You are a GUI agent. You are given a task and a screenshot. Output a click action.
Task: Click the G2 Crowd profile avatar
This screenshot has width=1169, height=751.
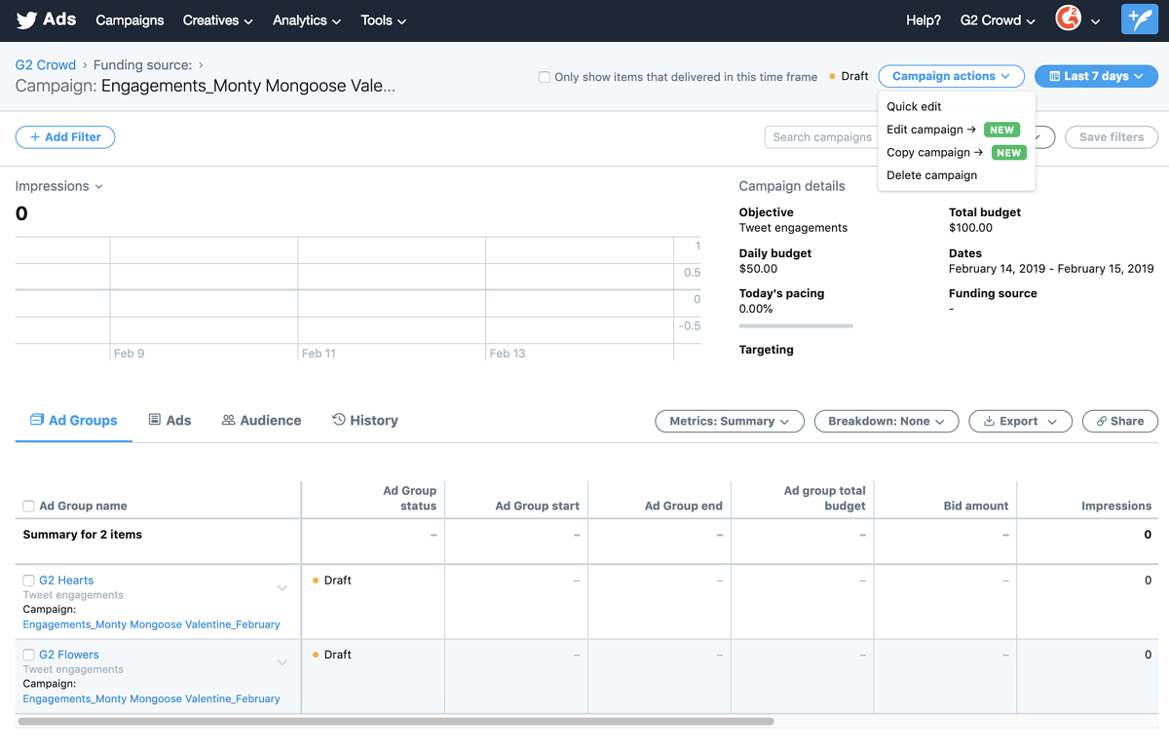(x=1069, y=19)
